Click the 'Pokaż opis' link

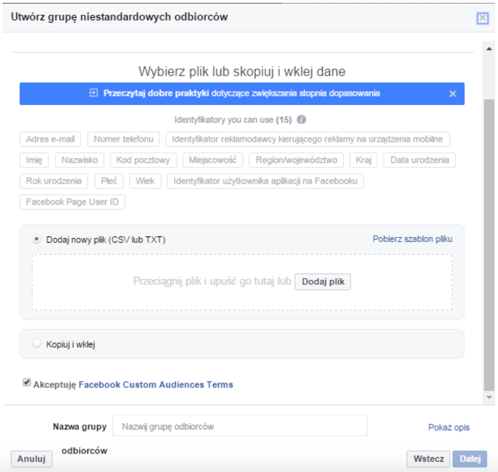(x=449, y=427)
